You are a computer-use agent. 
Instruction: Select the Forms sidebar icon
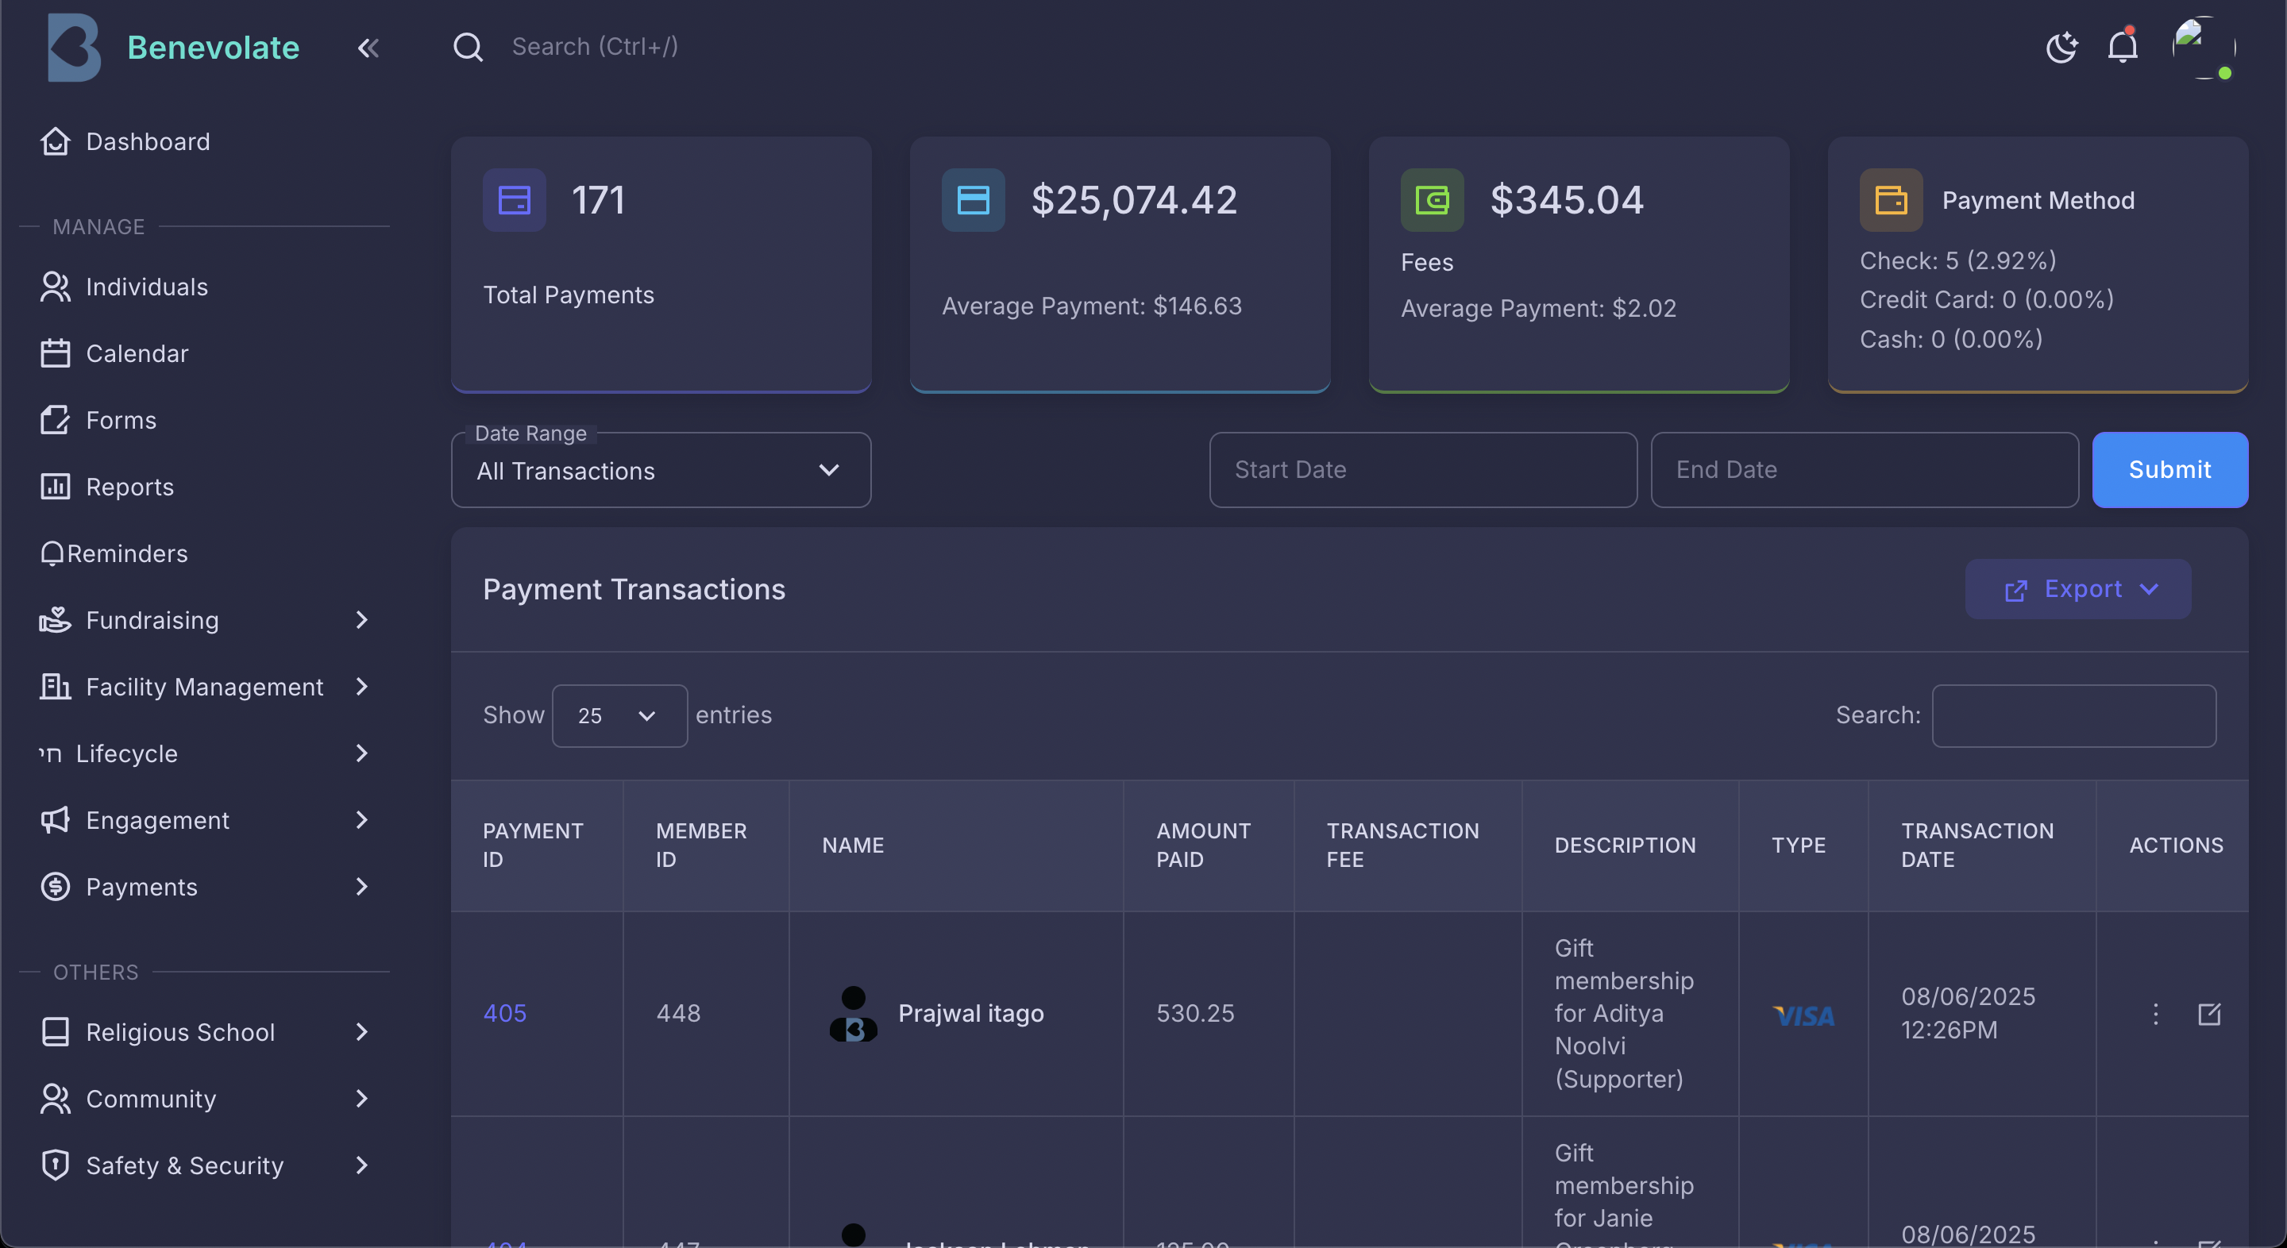pyautogui.click(x=54, y=420)
